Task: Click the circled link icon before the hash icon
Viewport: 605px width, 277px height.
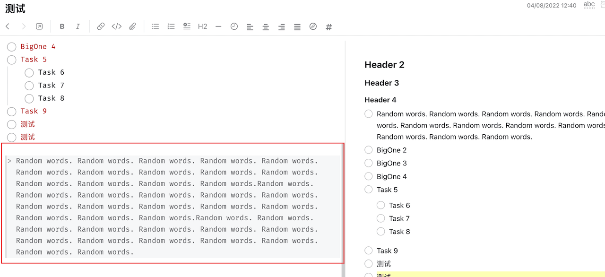Action: pyautogui.click(x=313, y=26)
